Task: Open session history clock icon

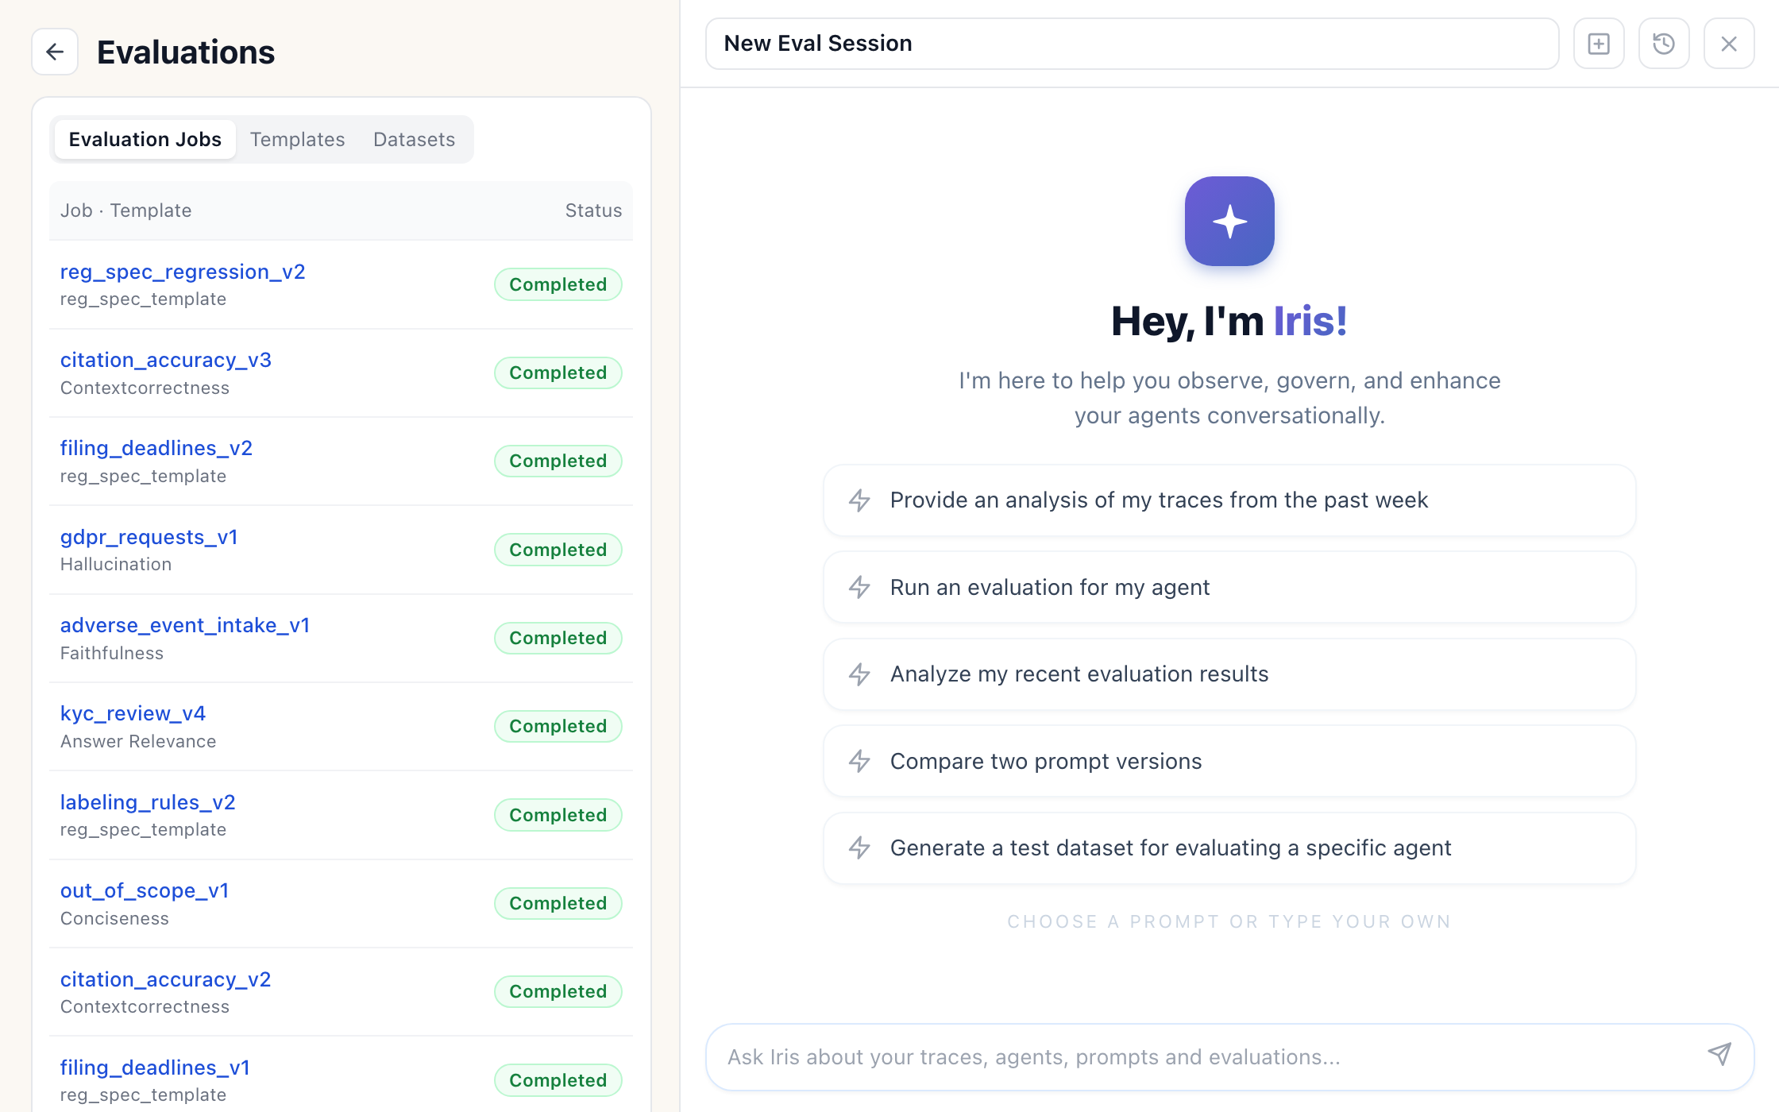Action: (x=1664, y=44)
